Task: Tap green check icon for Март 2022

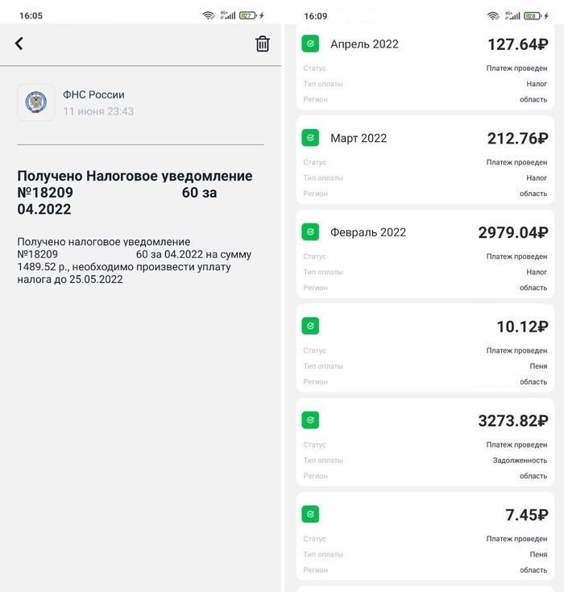Action: (310, 138)
